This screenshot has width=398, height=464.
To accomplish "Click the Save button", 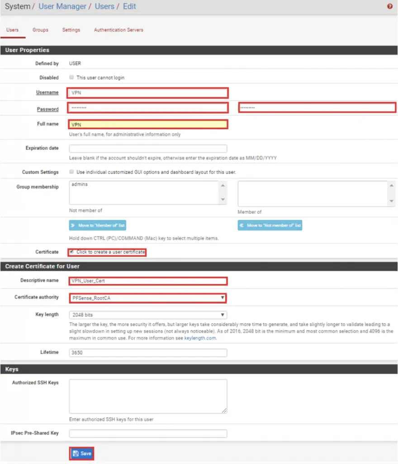I will (82, 453).
